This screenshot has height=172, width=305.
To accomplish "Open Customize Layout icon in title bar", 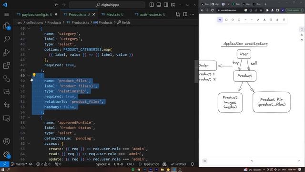I will click(173, 5).
